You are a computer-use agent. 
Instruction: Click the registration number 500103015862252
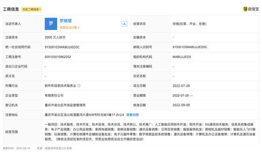coord(58,57)
